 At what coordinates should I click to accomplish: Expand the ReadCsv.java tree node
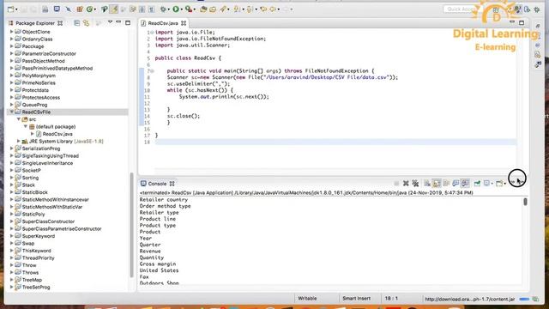tap(33, 134)
